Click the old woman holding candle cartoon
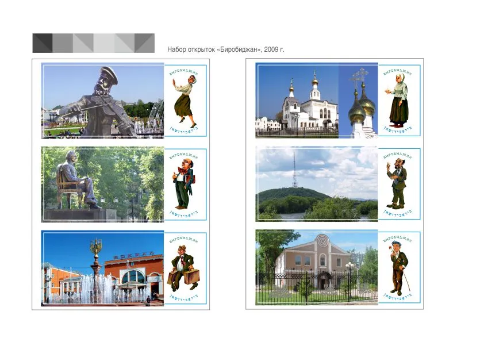The height and width of the screenshot is (342, 484). pos(397,101)
